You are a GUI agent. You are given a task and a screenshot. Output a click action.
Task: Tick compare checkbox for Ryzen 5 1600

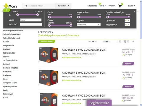(x=39, y=85)
